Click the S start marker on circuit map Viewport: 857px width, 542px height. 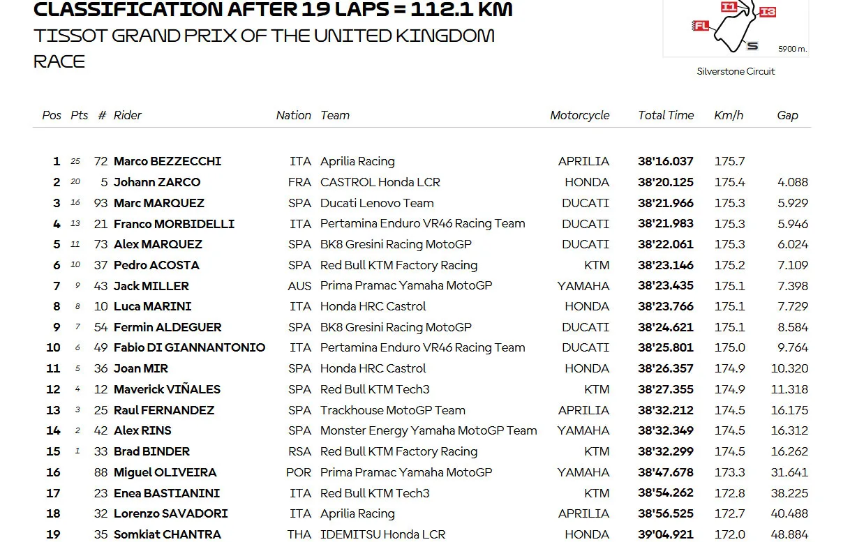752,46
